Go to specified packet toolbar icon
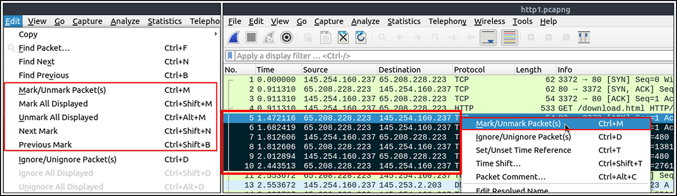Screen dimensions: 677x196 [x=435, y=38]
